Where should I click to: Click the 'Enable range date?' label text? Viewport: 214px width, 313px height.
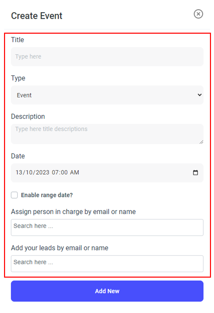point(47,195)
